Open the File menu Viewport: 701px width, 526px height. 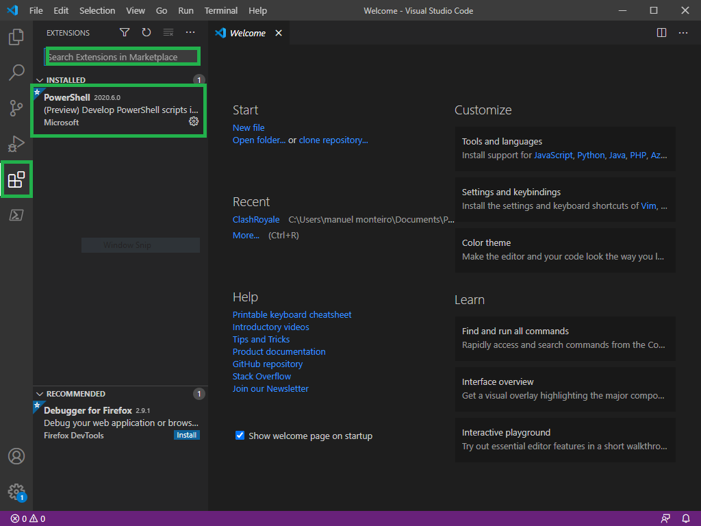(36, 10)
